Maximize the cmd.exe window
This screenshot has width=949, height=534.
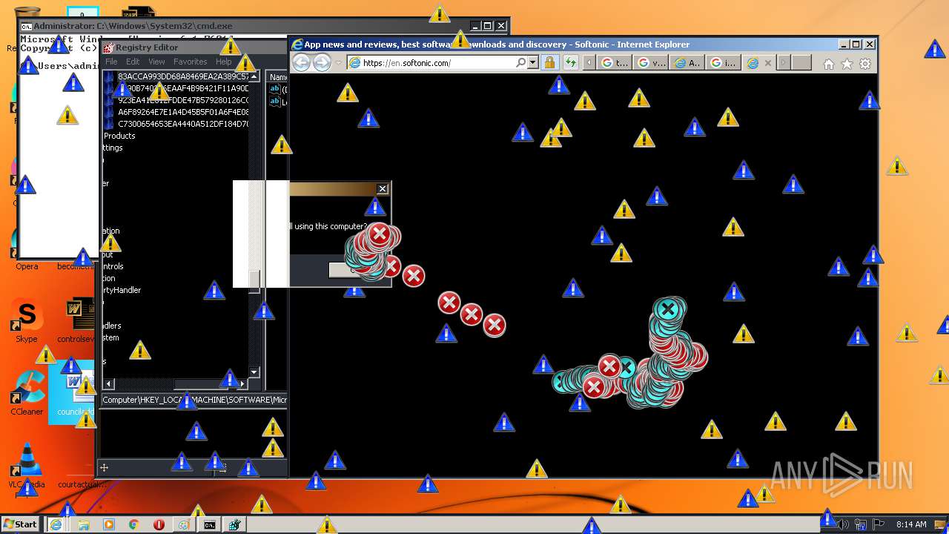click(x=487, y=26)
